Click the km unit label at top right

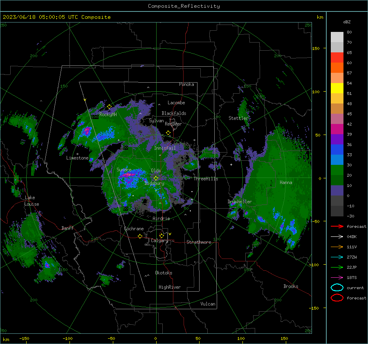coord(320,17)
